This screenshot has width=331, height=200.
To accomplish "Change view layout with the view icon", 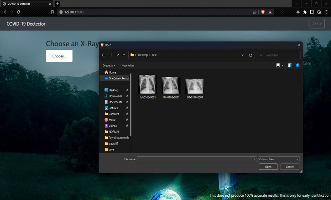I will click(278, 65).
